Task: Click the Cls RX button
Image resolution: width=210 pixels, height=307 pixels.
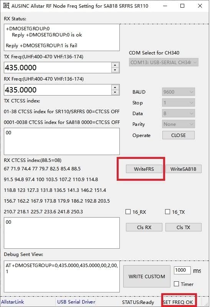Action: (x=144, y=227)
